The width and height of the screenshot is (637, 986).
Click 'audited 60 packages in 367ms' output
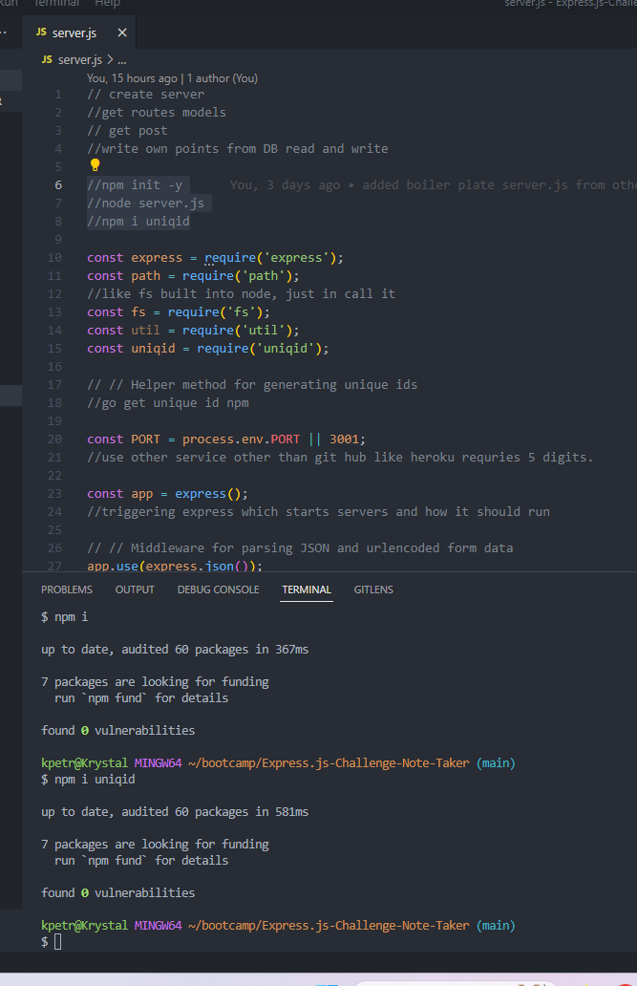click(x=215, y=649)
